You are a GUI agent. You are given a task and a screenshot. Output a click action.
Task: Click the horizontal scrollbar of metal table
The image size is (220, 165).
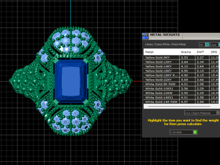pyautogui.click(x=179, y=106)
